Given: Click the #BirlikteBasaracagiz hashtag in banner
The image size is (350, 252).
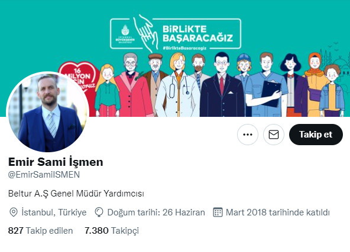Looking at the screenshot, I should click(184, 48).
